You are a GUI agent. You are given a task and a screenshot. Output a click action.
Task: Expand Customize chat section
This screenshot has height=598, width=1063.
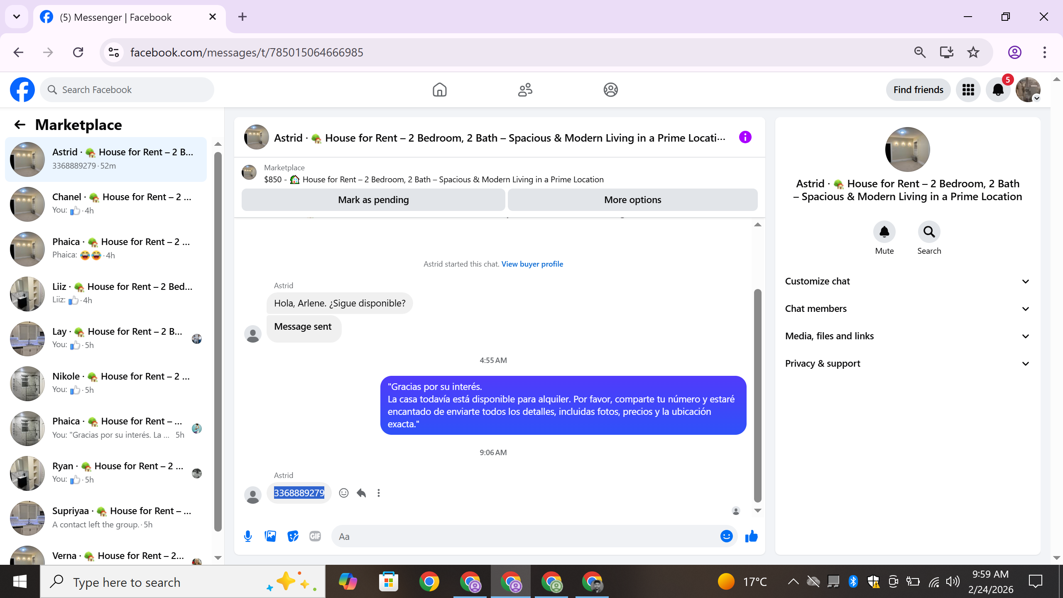click(x=907, y=281)
